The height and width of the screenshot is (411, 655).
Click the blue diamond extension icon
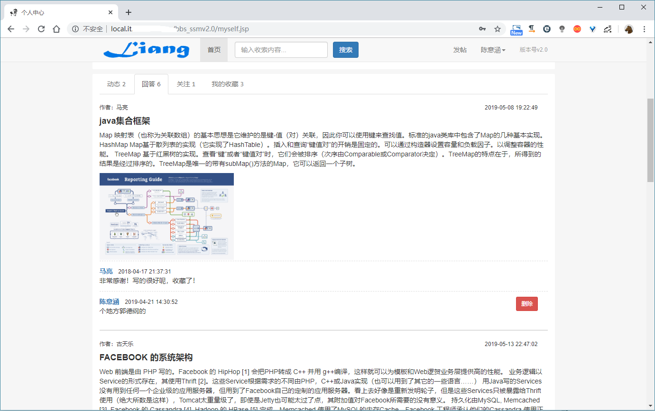pyautogui.click(x=592, y=29)
